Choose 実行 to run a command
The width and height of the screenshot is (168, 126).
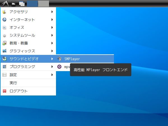pos(28,83)
